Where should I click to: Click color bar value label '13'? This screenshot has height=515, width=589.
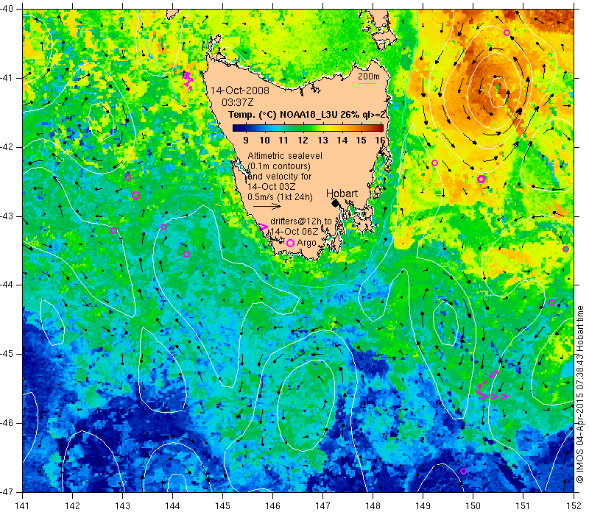pyautogui.click(x=322, y=141)
